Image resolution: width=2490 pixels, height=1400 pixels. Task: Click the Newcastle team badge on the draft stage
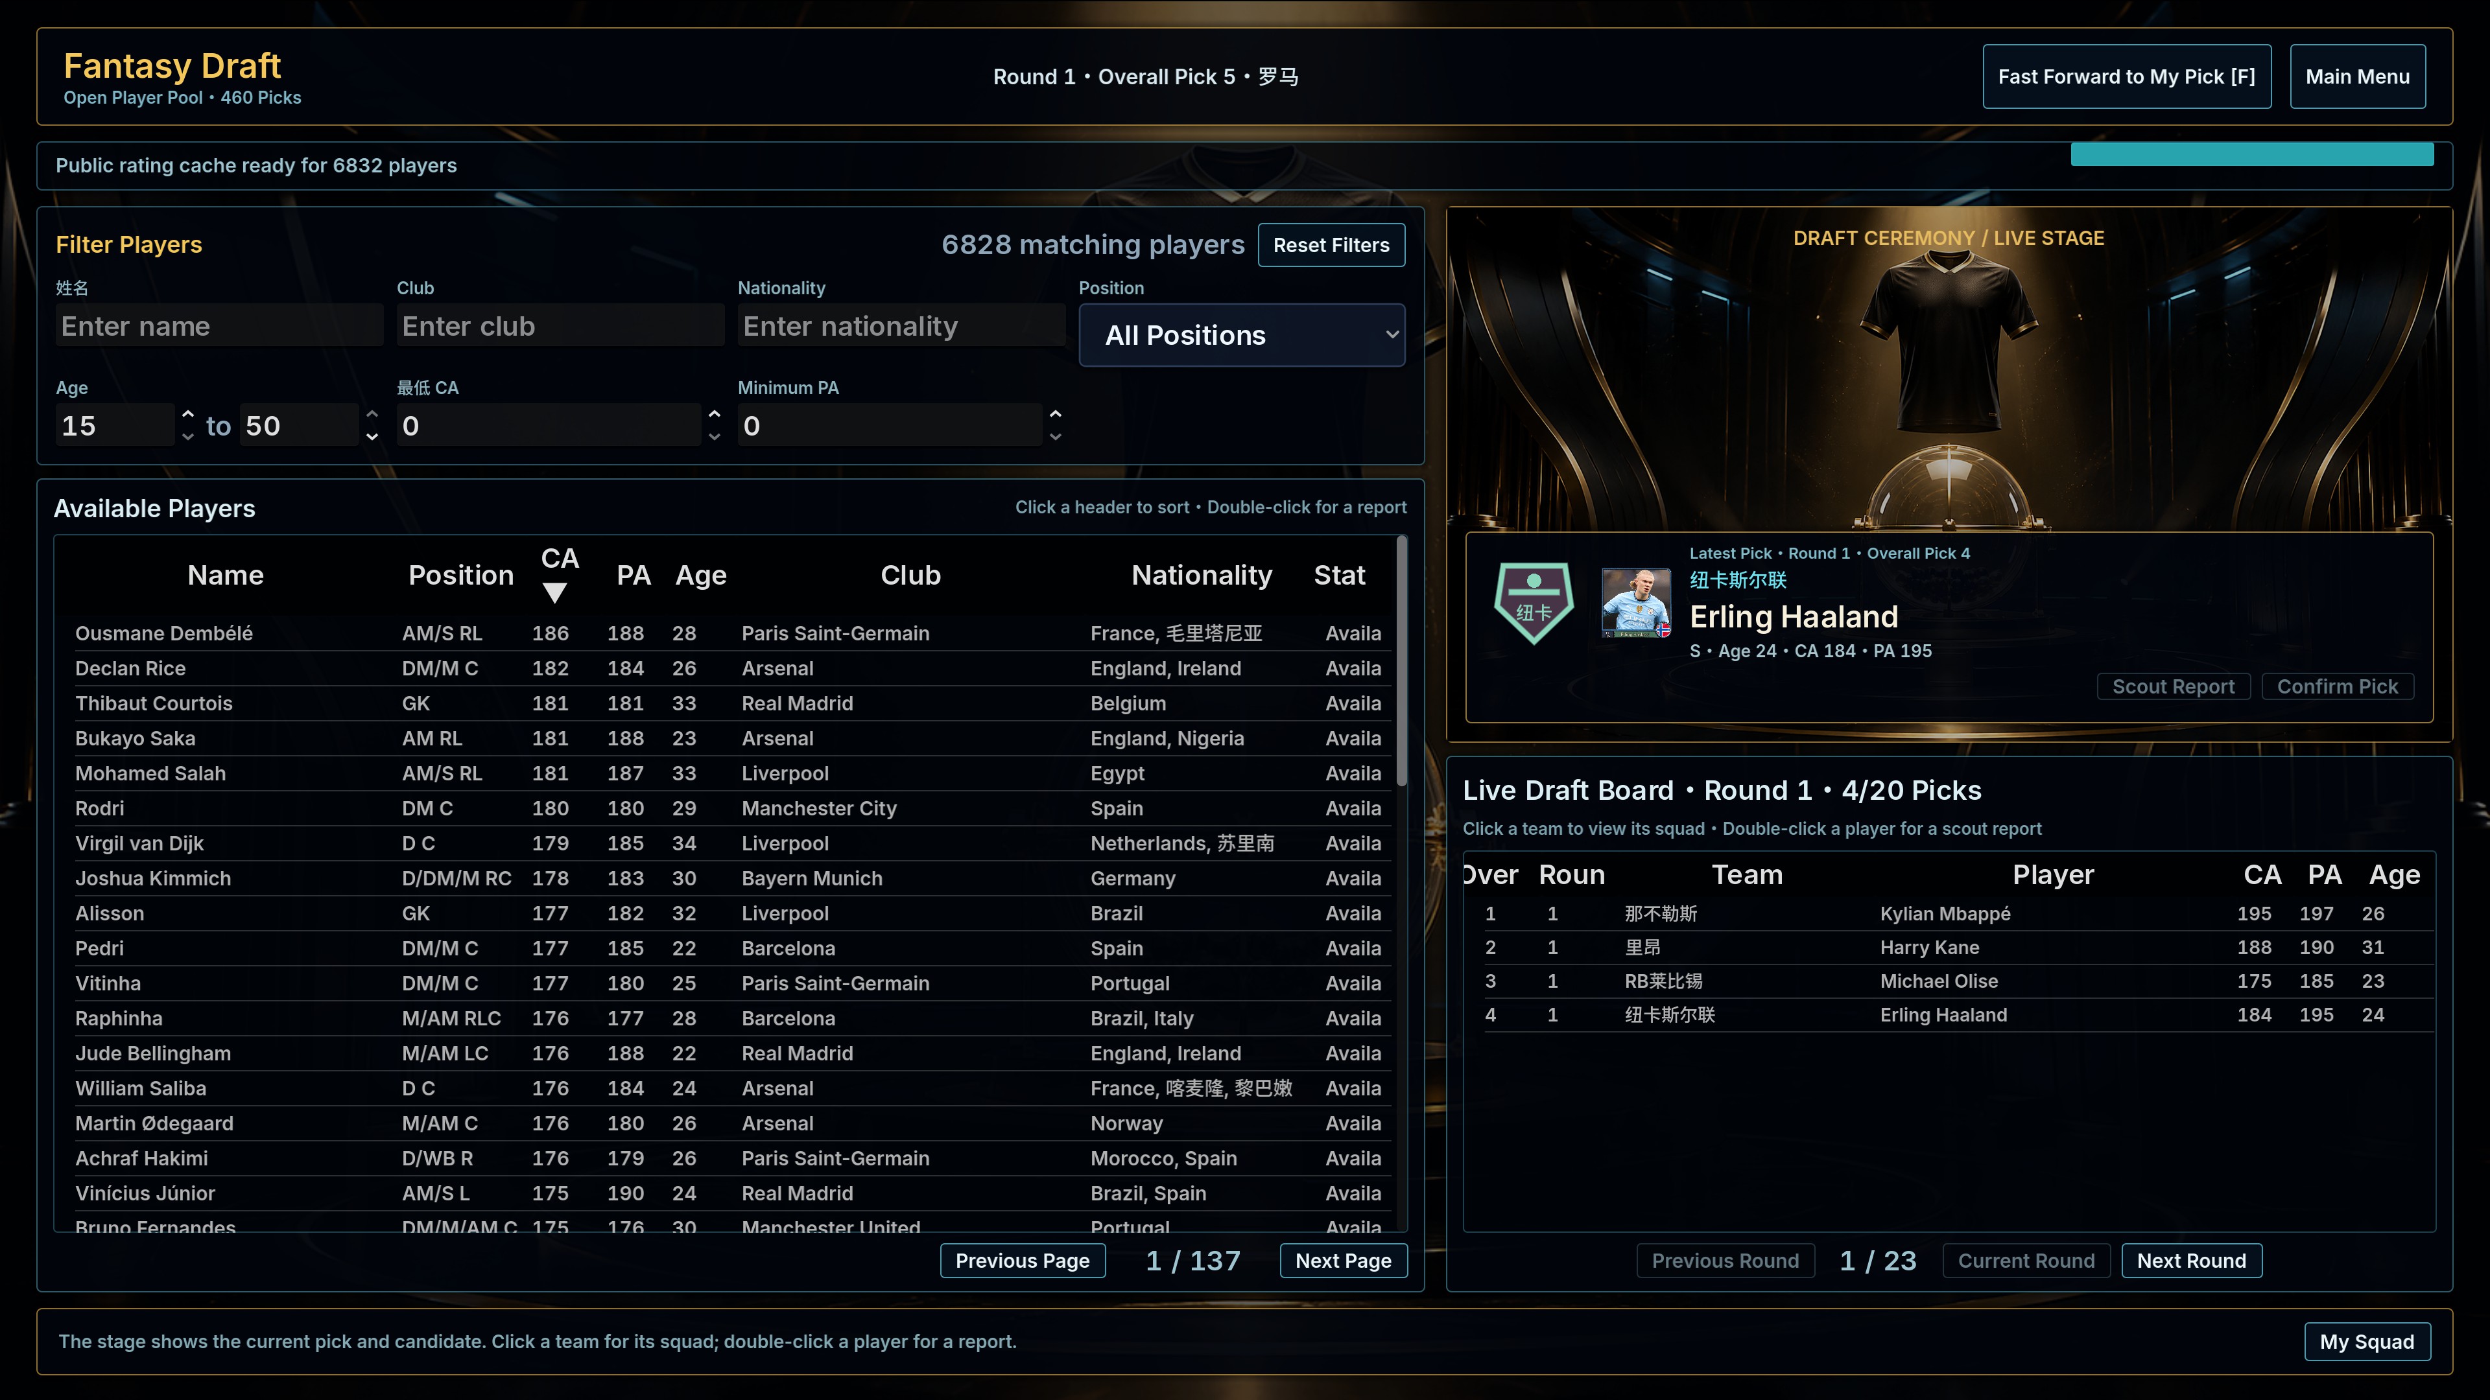pos(1534,603)
